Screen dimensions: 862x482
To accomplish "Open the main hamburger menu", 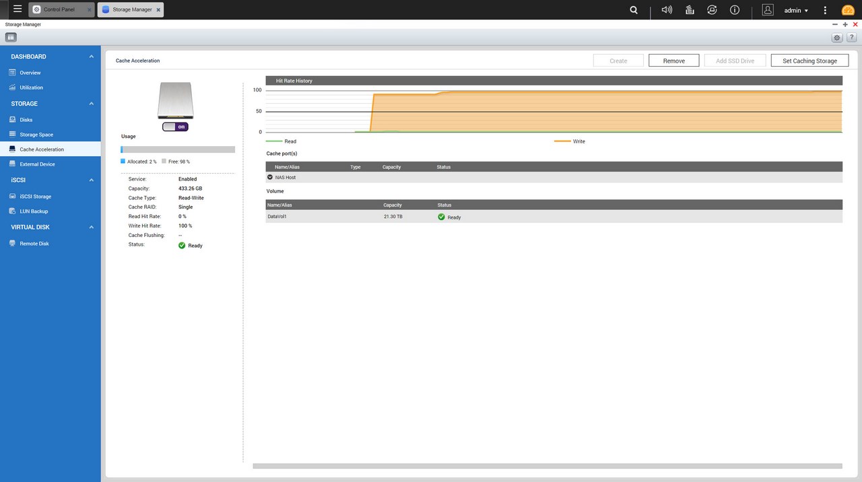I will tap(17, 9).
